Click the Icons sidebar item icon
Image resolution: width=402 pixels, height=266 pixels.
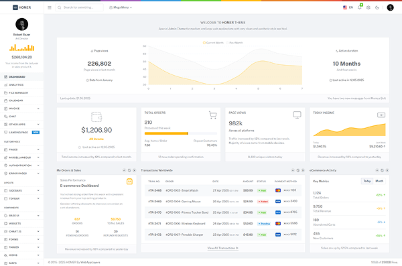click(5, 255)
